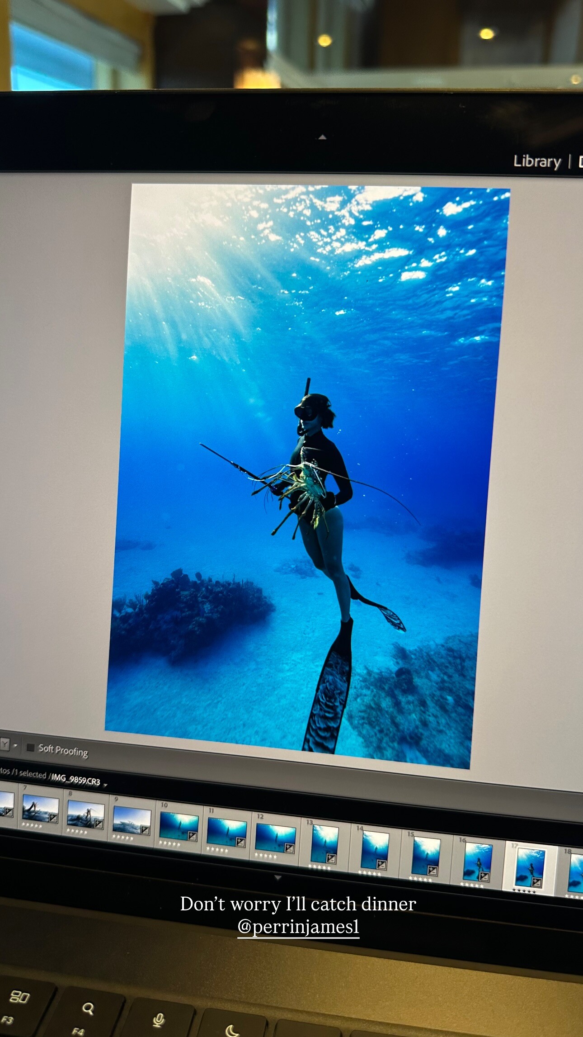Click the develop adjustments badge on thumbnail 11

pos(240,842)
